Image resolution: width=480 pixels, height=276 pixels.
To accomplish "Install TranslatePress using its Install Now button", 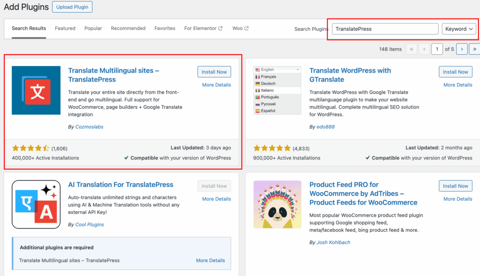I will 214,72.
